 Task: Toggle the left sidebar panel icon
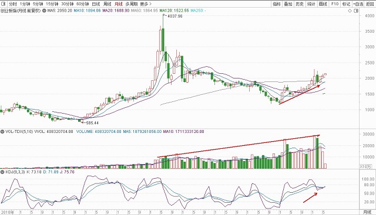[3, 4]
